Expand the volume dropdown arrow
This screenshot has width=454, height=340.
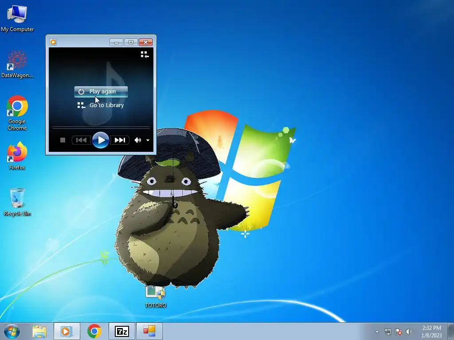(148, 140)
